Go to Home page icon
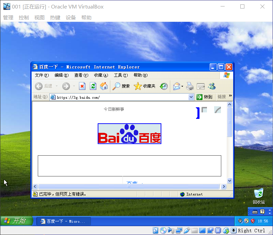273x235 pixels. click(104, 86)
